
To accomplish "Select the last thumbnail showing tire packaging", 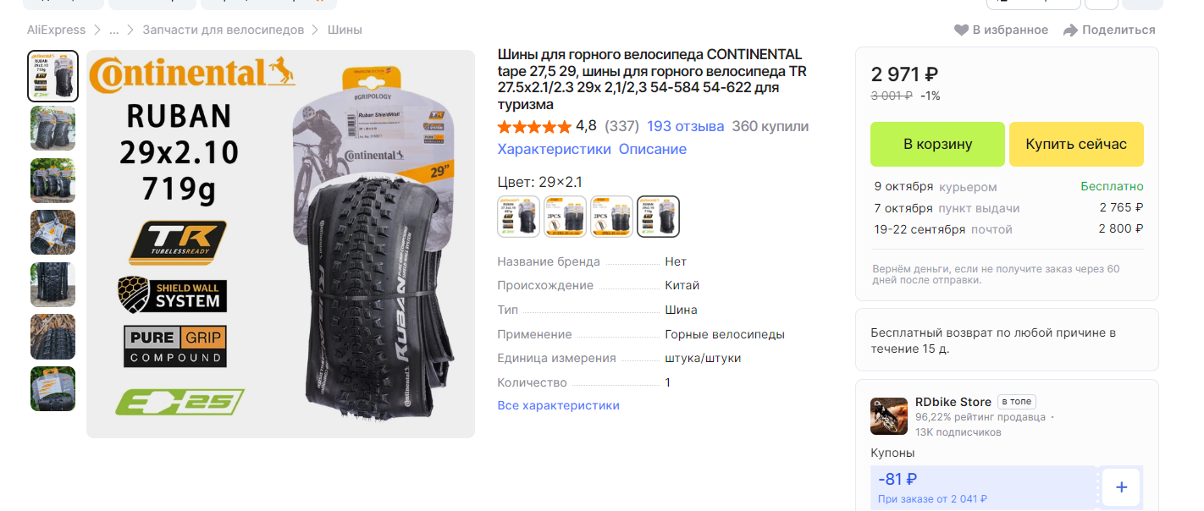I will [x=53, y=388].
